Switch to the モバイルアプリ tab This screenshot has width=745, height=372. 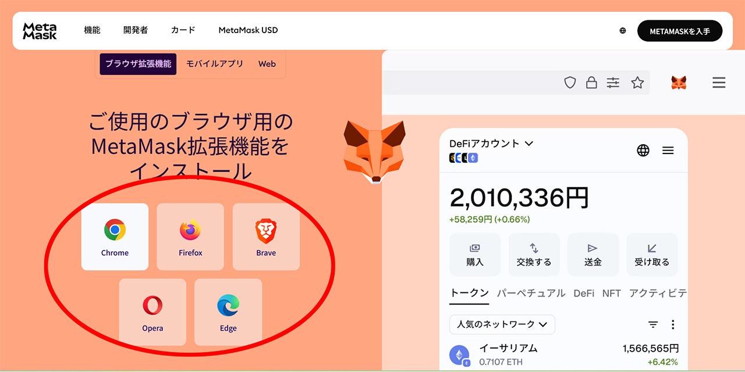point(215,64)
